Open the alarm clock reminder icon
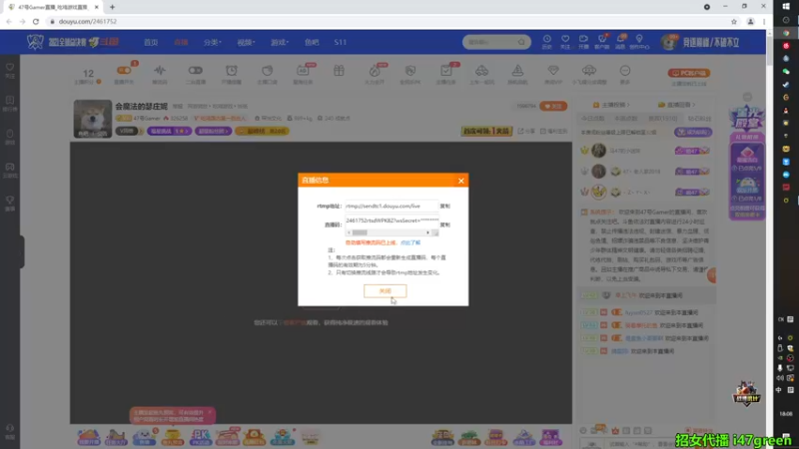Viewport: 799px width, 449px height. [232, 71]
